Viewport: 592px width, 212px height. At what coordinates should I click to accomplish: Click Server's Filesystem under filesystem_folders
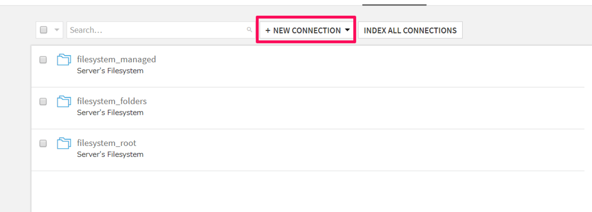click(x=110, y=113)
